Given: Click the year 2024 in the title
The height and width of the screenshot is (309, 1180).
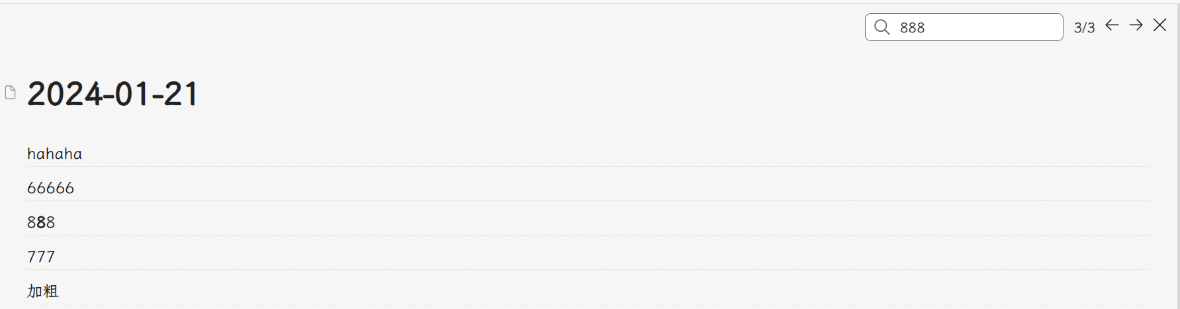Looking at the screenshot, I should pyautogui.click(x=65, y=94).
